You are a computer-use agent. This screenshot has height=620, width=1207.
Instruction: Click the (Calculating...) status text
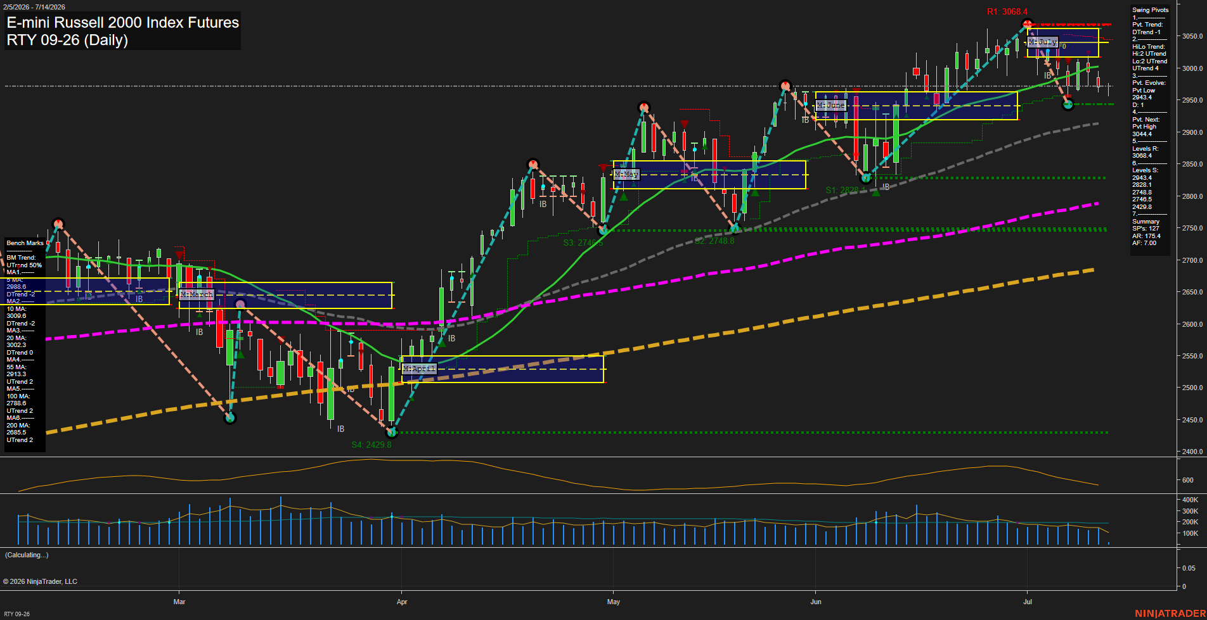[x=27, y=555]
